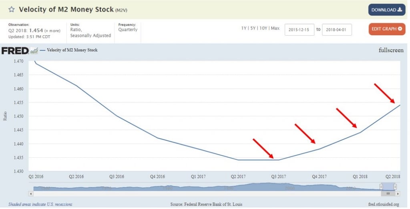Click the Q2 2018 data point on the line
Screen dimensions: 410x209
point(400,105)
